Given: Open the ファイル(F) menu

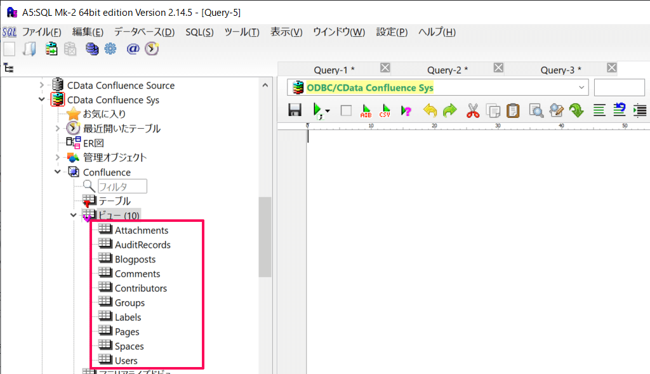Looking at the screenshot, I should 41,32.
